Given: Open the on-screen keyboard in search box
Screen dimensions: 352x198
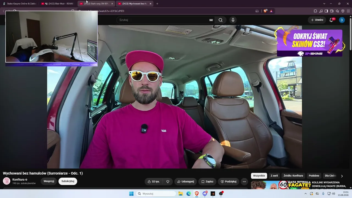Looking at the screenshot, I should click(x=211, y=20).
